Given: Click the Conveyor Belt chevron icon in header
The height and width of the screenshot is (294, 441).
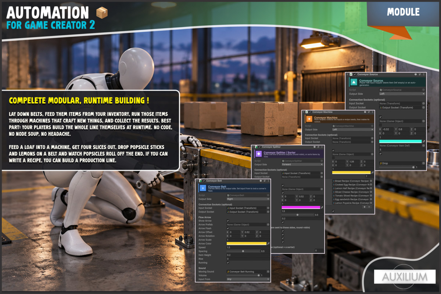Looking at the screenshot, I should pyautogui.click(x=203, y=188).
